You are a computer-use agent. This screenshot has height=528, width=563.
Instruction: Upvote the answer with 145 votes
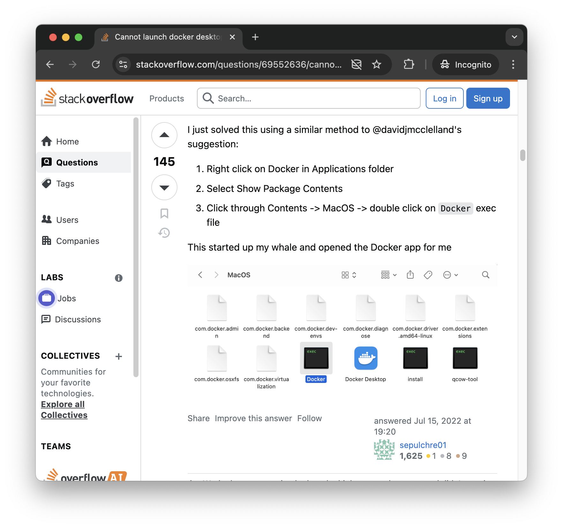(x=164, y=135)
